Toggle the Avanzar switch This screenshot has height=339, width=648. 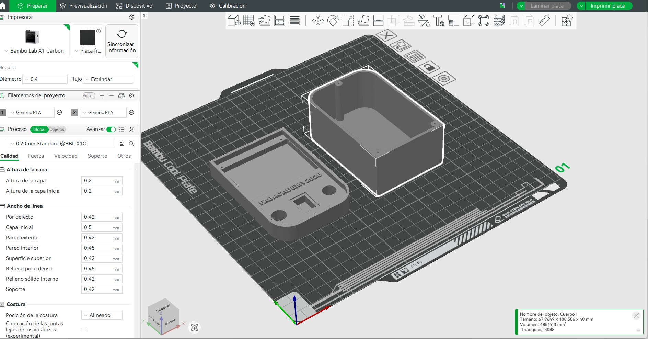coord(111,129)
